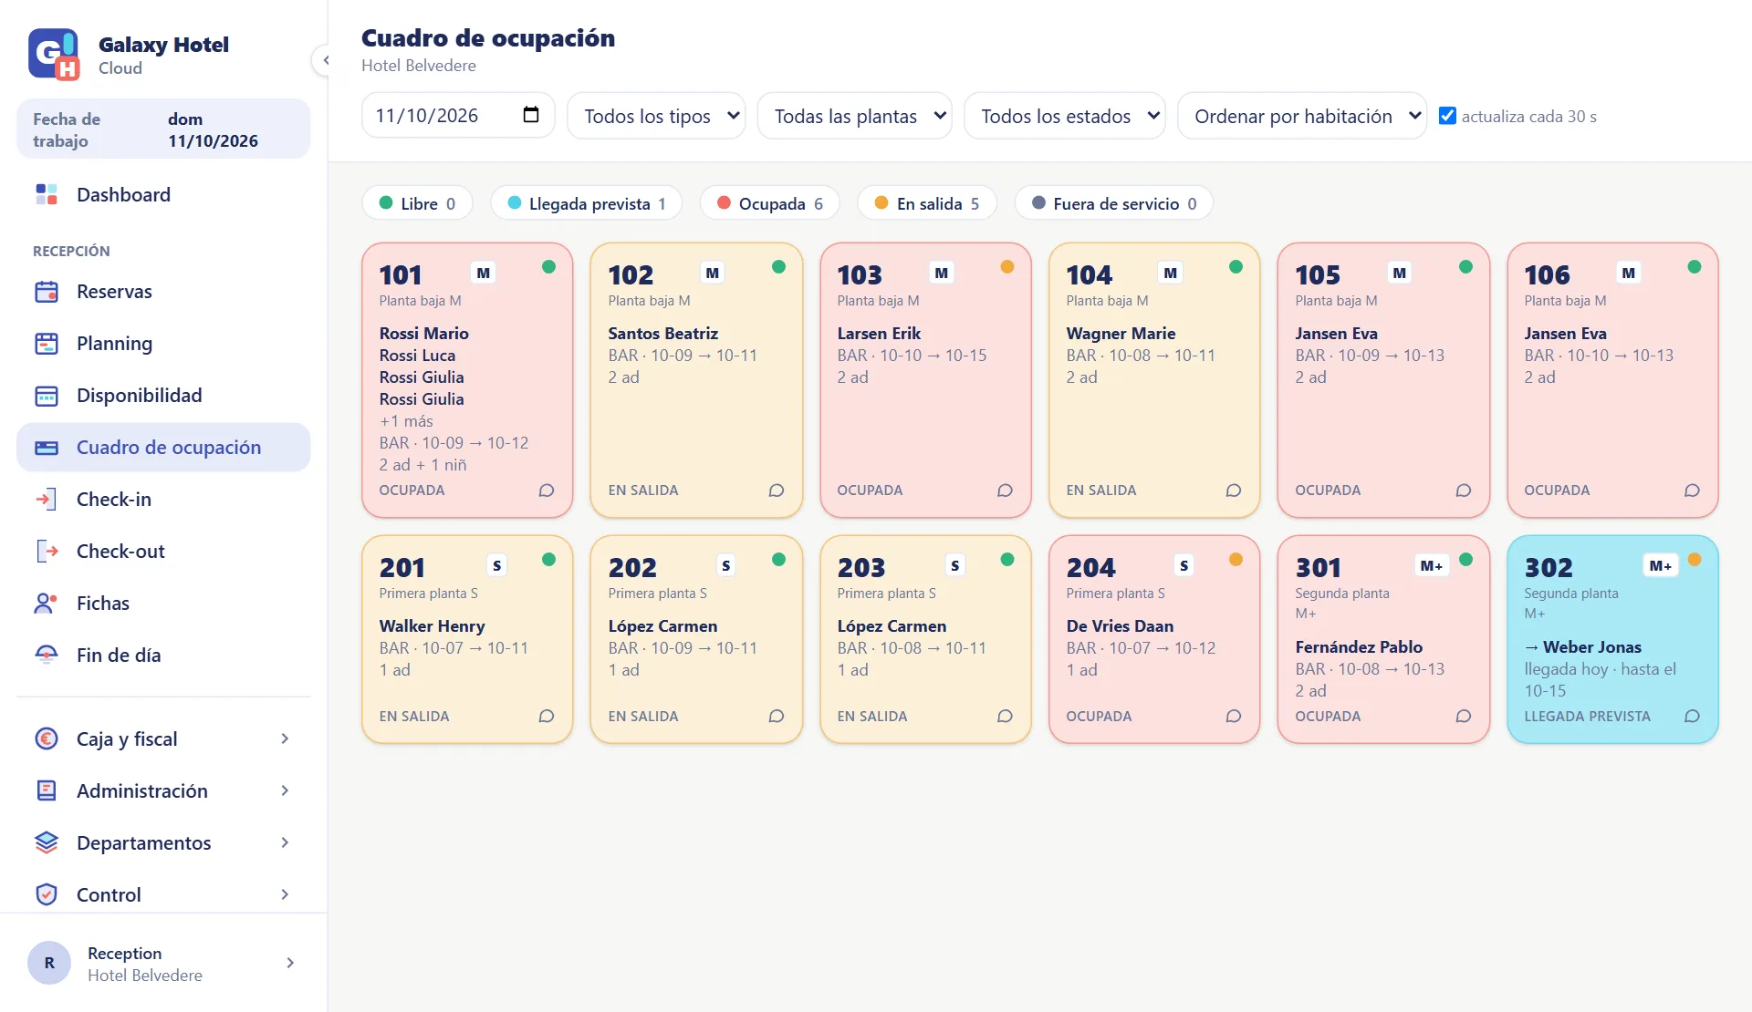The width and height of the screenshot is (1752, 1012).
Task: Open the 'Todas las plantas' dropdown
Action: (x=855, y=116)
